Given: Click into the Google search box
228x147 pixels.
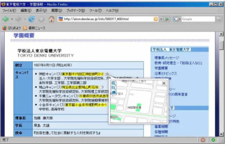Looking at the screenshot, I should (x=198, y=19).
